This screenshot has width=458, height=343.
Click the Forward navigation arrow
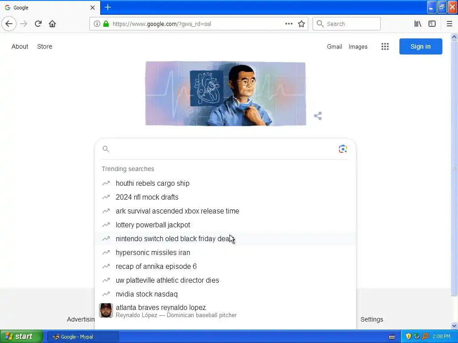click(x=24, y=24)
